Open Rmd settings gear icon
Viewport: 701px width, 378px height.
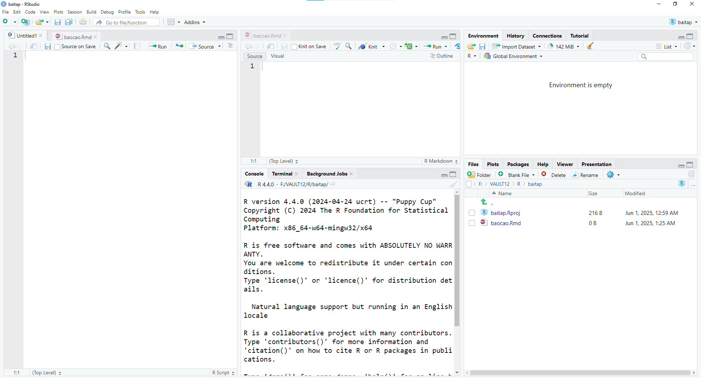click(x=393, y=46)
